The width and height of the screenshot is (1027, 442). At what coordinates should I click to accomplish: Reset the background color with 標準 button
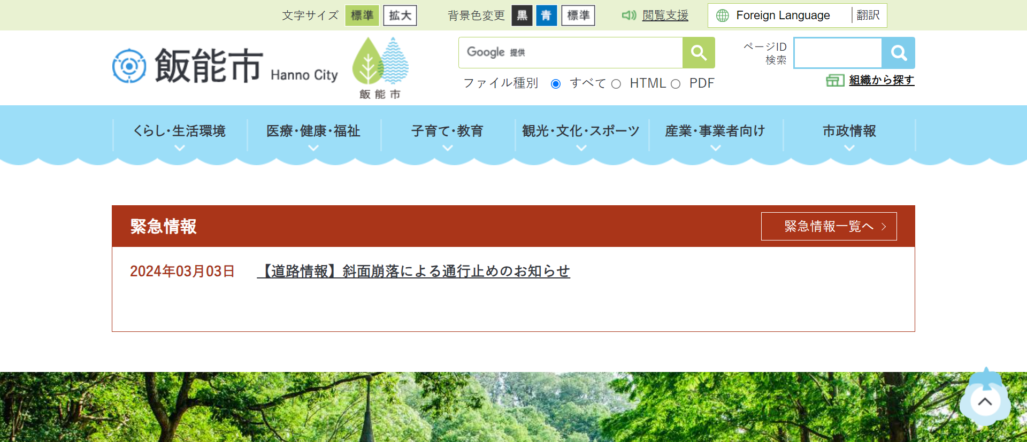(x=578, y=15)
